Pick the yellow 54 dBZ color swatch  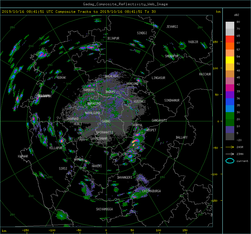coord(230,60)
